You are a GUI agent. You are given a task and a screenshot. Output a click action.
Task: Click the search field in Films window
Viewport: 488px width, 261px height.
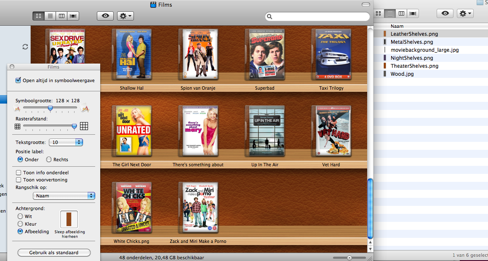tap(317, 16)
